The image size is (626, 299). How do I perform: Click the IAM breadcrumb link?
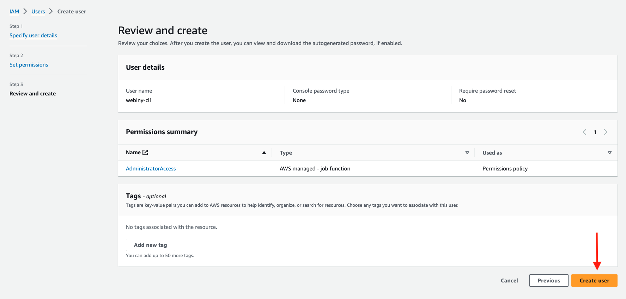coord(14,12)
